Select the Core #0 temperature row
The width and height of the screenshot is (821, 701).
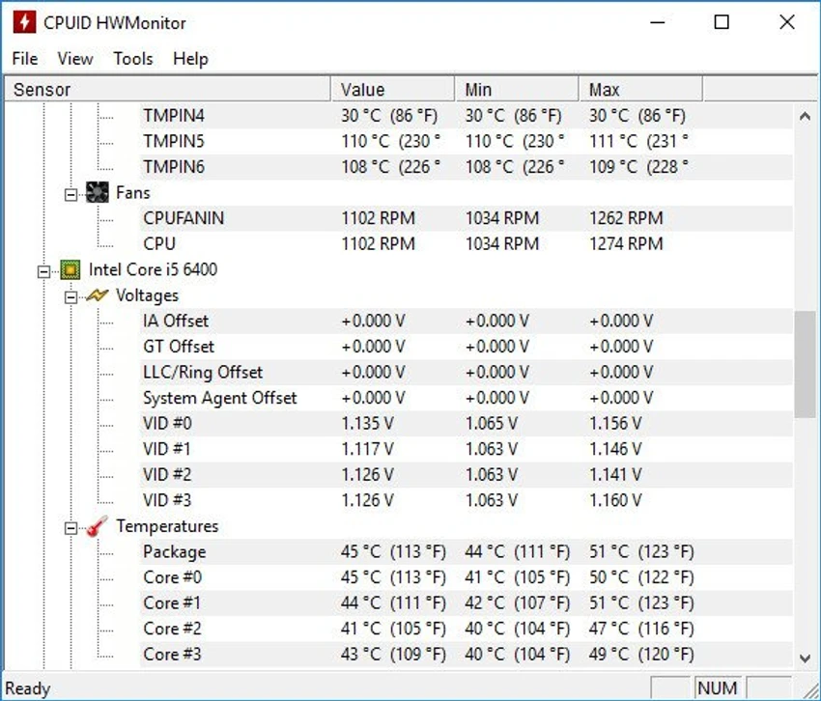466,577
